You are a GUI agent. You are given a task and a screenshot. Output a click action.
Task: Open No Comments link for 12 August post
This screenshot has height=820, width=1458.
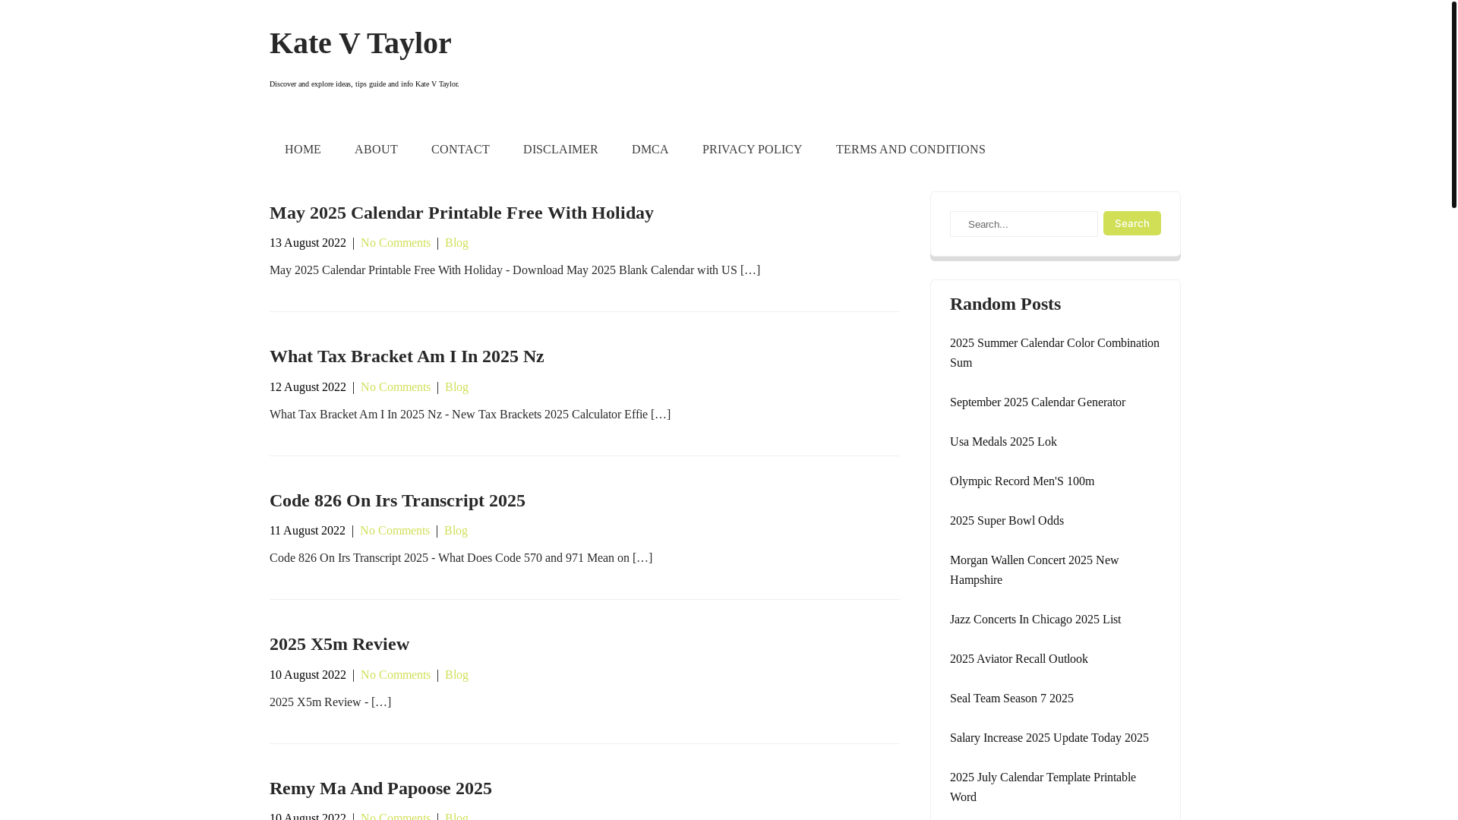396,387
